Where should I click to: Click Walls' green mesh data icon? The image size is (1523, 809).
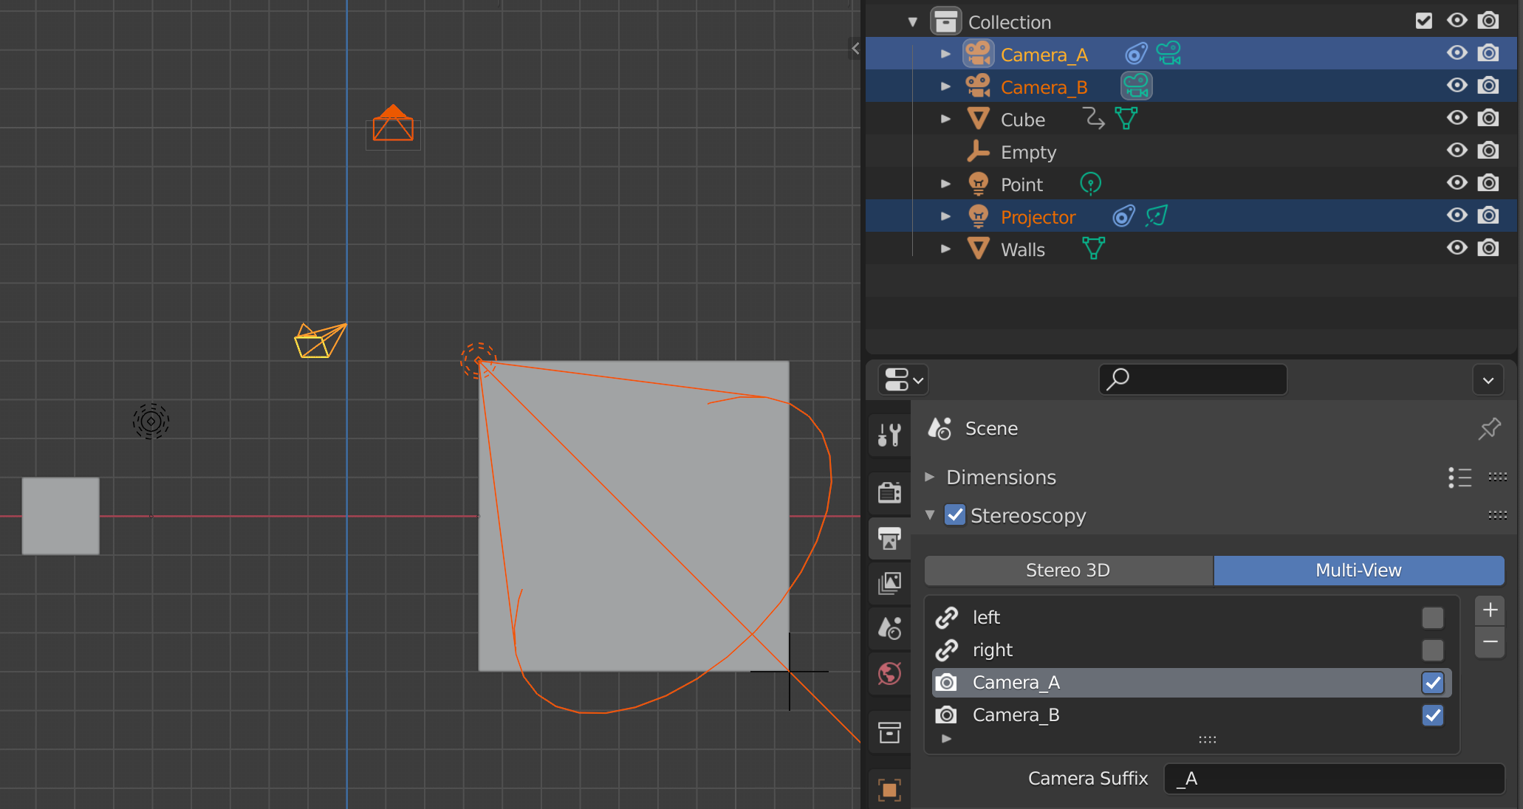(x=1093, y=249)
